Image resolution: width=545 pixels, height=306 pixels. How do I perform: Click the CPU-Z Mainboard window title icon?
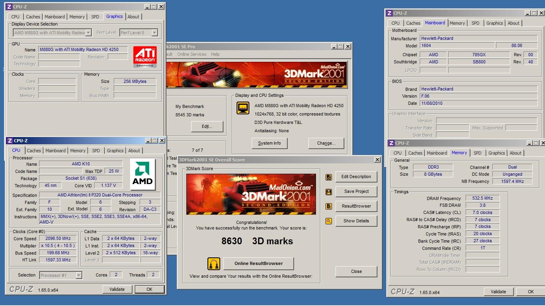tap(390, 13)
